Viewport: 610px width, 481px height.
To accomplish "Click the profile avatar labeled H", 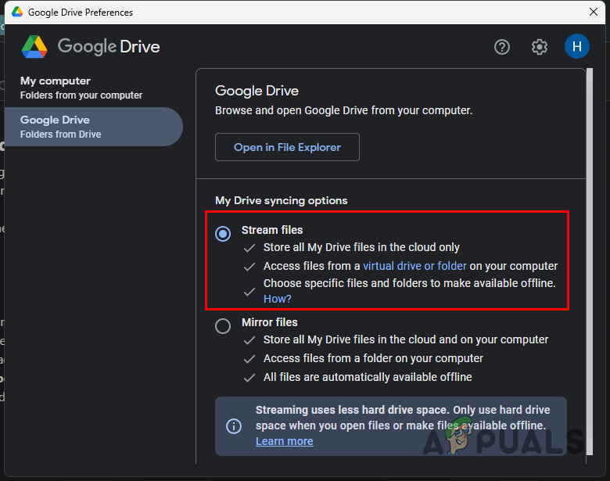I will coord(576,47).
